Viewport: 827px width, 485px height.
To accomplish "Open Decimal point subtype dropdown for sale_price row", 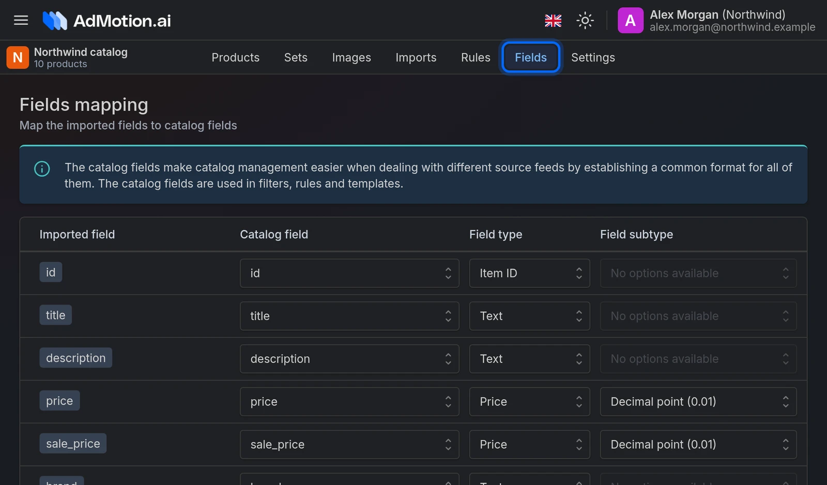I will coord(698,445).
